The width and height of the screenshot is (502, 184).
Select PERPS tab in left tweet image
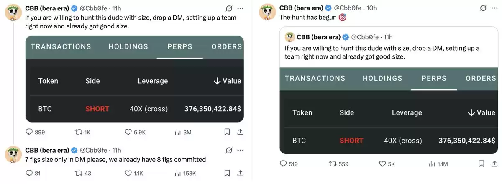[180, 46]
